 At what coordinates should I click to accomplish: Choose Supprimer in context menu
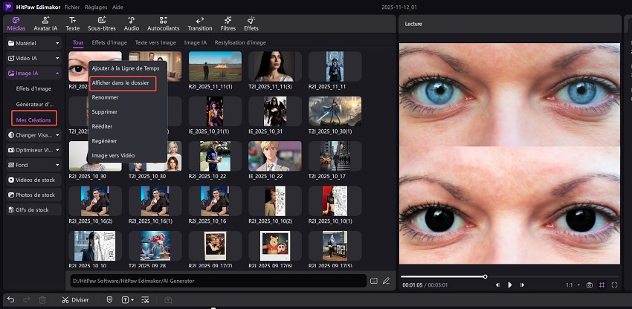click(x=104, y=111)
